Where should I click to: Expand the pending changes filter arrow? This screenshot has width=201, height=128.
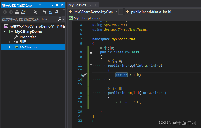40,12
